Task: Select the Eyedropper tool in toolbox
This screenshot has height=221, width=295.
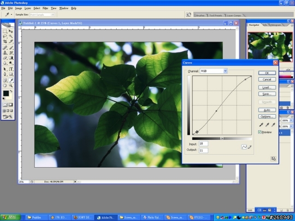Action: coord(11,81)
